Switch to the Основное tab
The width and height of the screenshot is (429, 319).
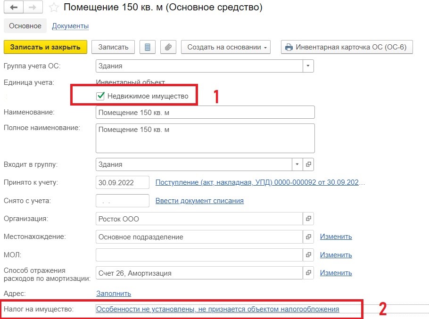(x=25, y=26)
